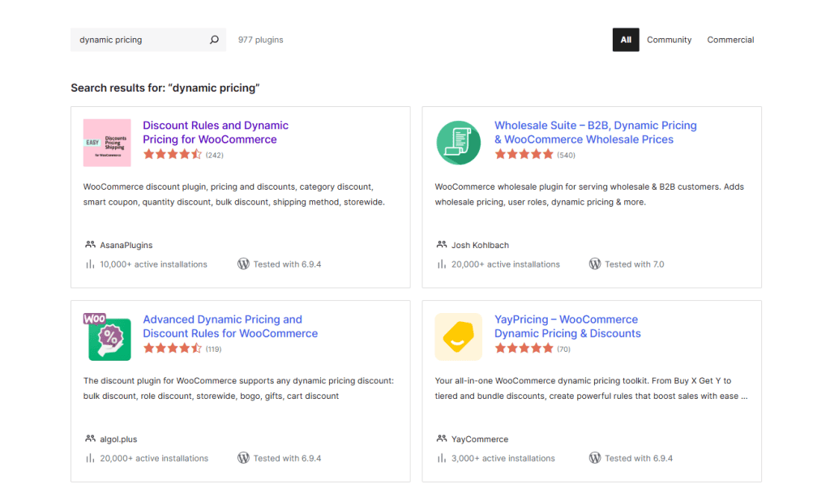The height and width of the screenshot is (493, 830).
Task: Click the pink Discount Rules plugin thumbnail
Action: (x=107, y=143)
